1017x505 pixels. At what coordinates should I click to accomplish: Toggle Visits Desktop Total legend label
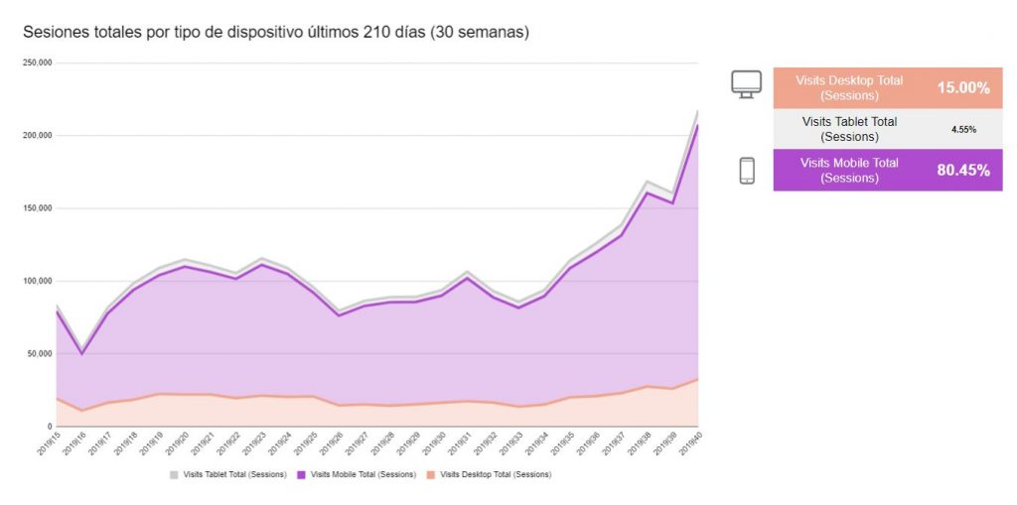(496, 474)
